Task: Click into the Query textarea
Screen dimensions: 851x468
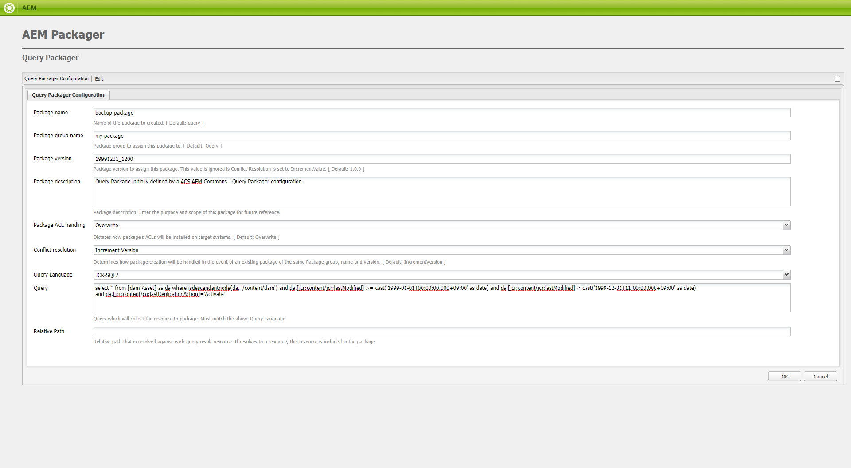Action: 442,298
